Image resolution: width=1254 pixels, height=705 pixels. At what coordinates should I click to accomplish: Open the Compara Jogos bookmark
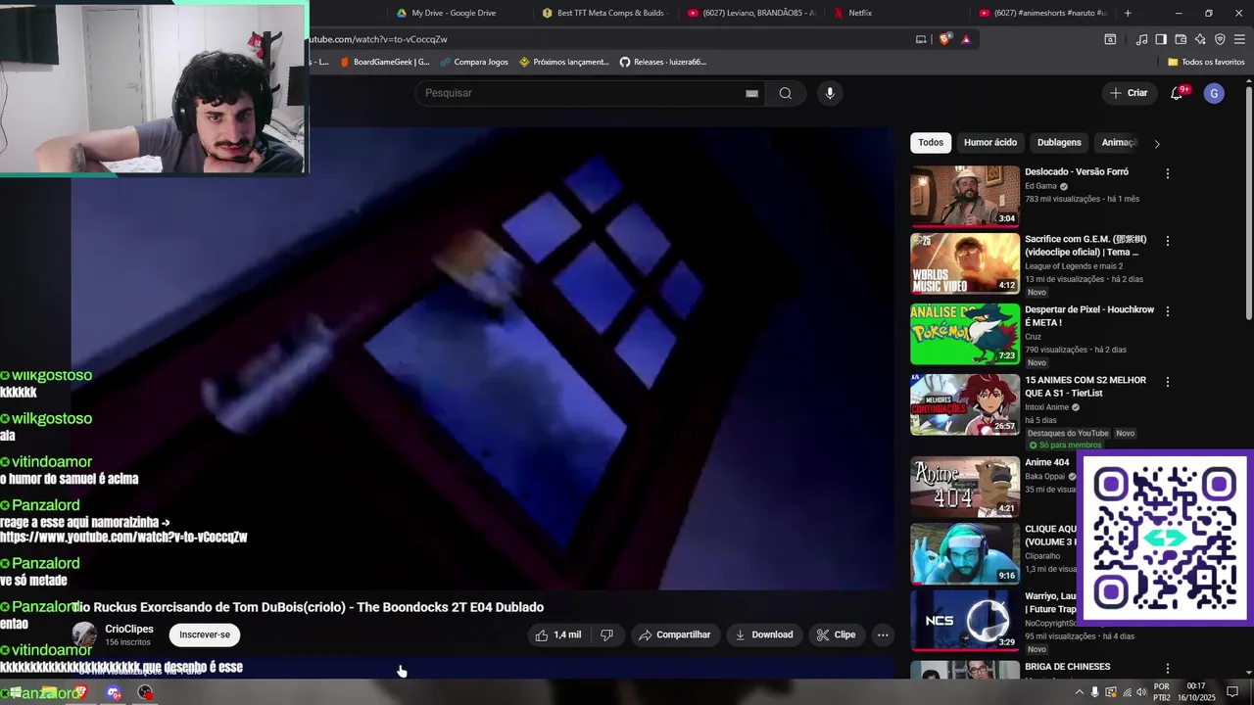tap(474, 62)
